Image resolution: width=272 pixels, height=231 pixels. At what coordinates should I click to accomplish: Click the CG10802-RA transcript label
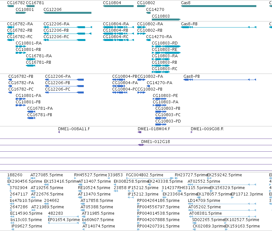pyautogui.click(x=150, y=24)
